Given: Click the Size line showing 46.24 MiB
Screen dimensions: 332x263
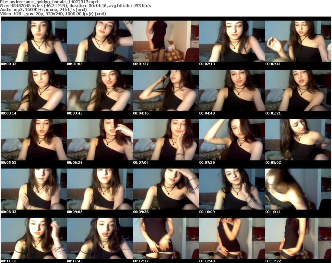Looking at the screenshot, I should pos(75,6).
